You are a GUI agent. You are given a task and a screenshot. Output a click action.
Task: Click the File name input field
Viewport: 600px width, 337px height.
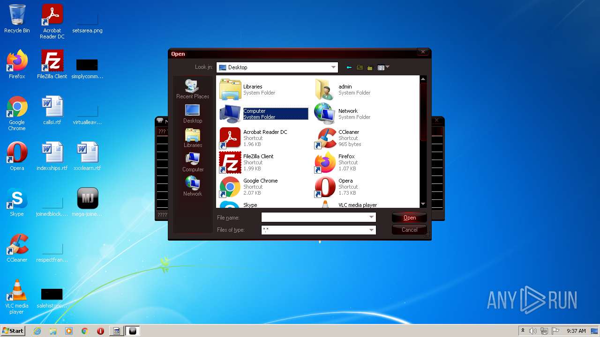[x=315, y=217]
